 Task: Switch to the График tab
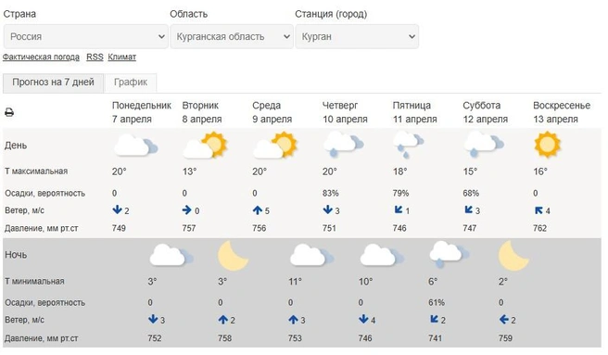click(131, 82)
